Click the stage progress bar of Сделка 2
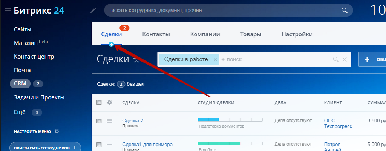The height and width of the screenshot is (151, 386). pos(230,120)
